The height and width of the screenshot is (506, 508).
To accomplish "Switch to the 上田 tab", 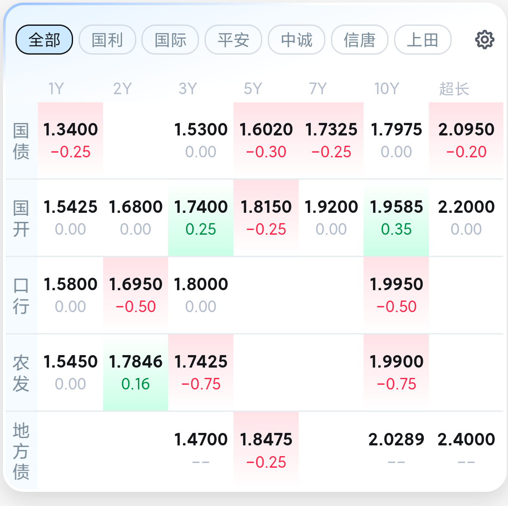I will click(x=422, y=40).
